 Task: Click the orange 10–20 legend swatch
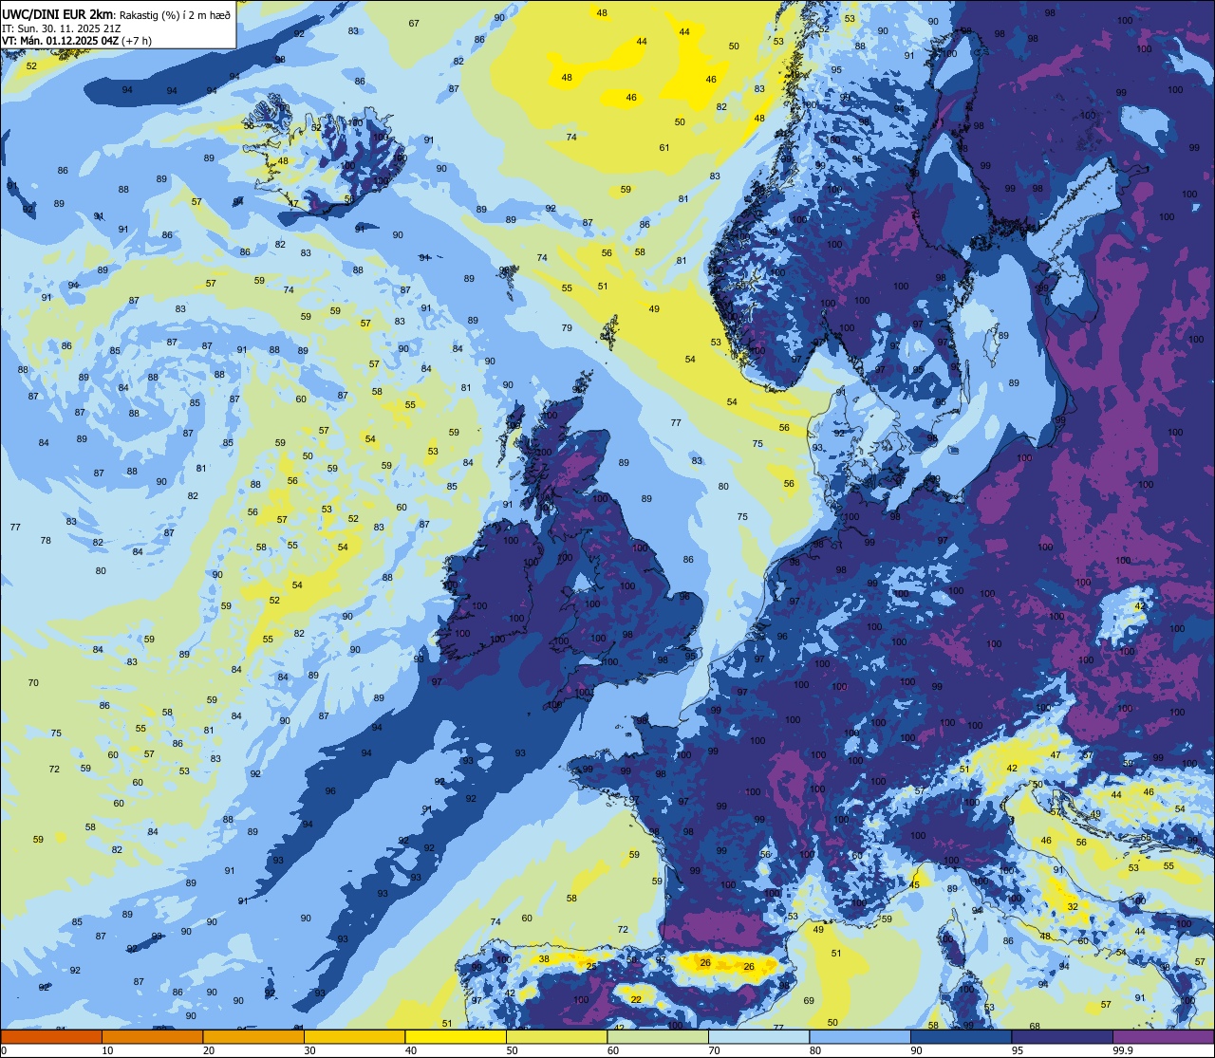point(153,1036)
